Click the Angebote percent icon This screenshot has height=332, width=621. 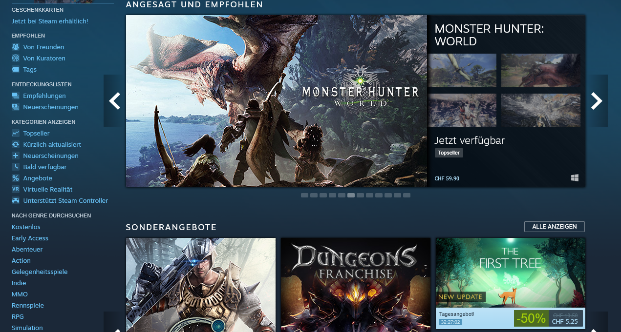coord(16,178)
